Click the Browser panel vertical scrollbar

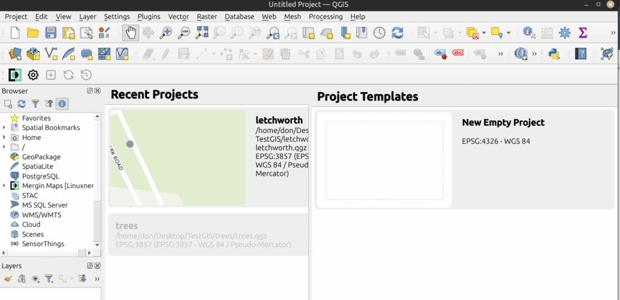coord(97,181)
